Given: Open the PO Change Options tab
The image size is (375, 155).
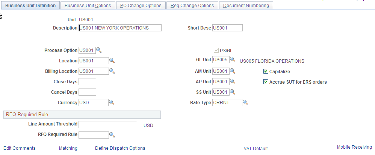Looking at the screenshot, I should pyautogui.click(x=141, y=6).
